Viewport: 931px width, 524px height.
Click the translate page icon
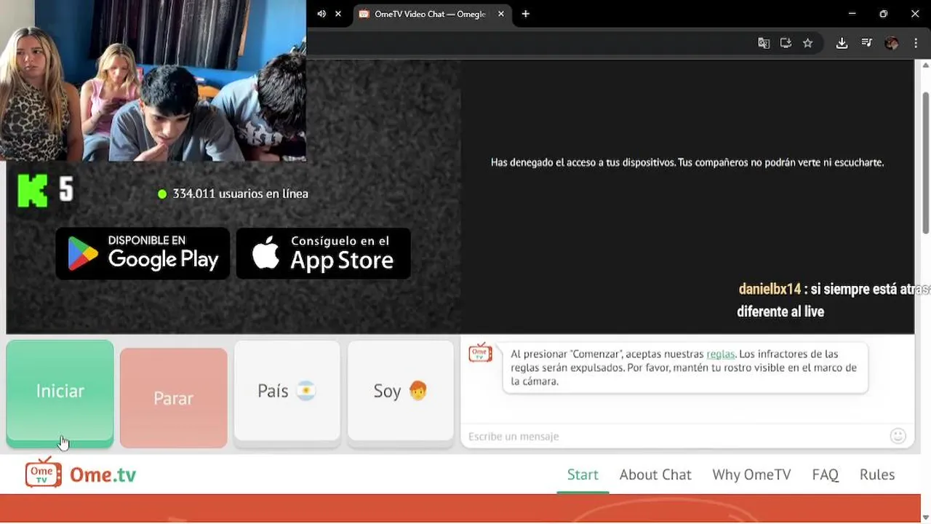tap(764, 43)
